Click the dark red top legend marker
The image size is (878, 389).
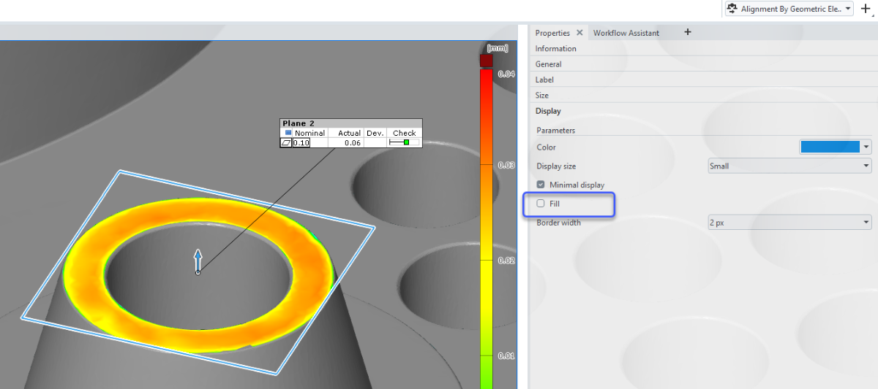(486, 61)
